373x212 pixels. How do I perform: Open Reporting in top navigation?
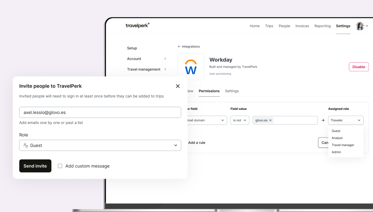coord(323,26)
